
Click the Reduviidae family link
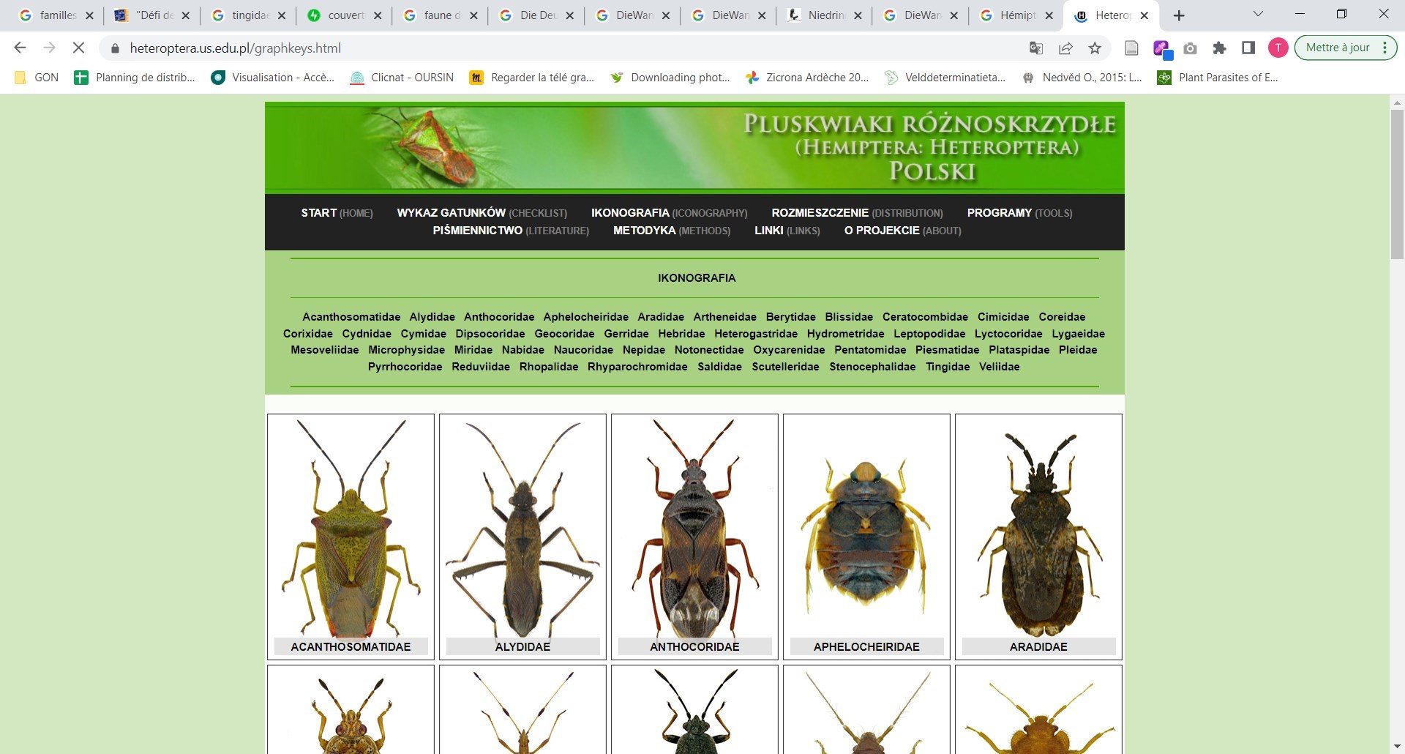[x=481, y=367]
